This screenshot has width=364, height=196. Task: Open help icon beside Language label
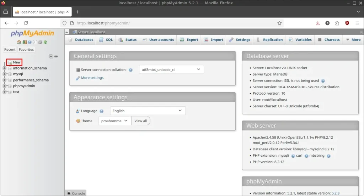tap(101, 111)
